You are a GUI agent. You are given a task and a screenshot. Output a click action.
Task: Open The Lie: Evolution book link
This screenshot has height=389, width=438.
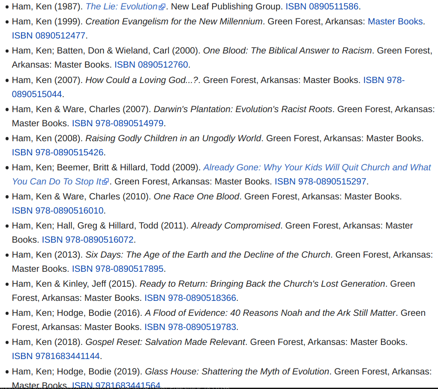coord(122,6)
